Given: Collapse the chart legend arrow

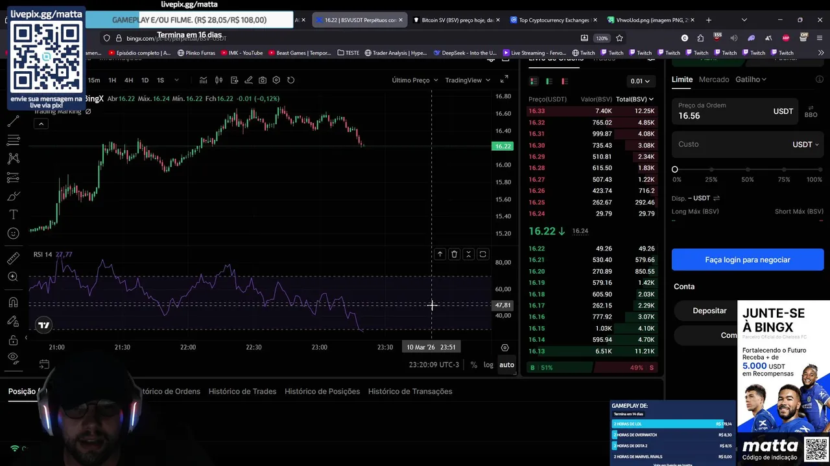Looking at the screenshot, I should pos(41,124).
